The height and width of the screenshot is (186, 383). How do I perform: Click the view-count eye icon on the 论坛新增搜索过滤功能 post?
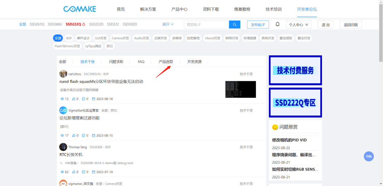62,136
